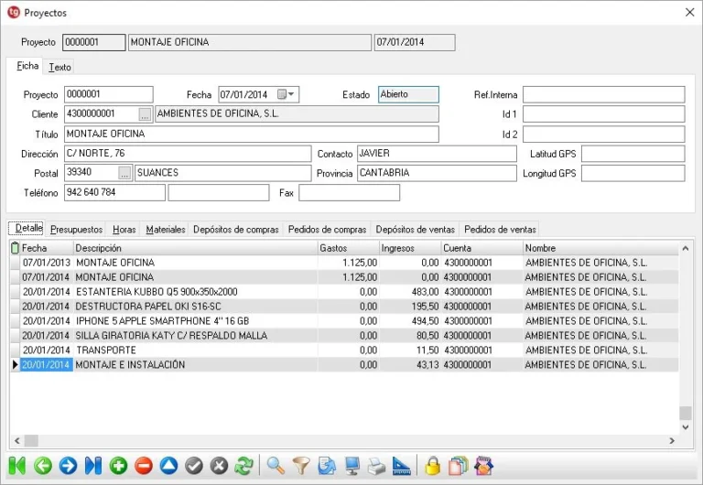Cancel changes with the gray X icon
Screen dimensions: 703x485
pyautogui.click(x=220, y=466)
